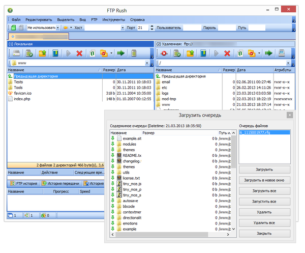
Task: Open bookmarks in the Local panel toolbar
Action: click(x=55, y=53)
